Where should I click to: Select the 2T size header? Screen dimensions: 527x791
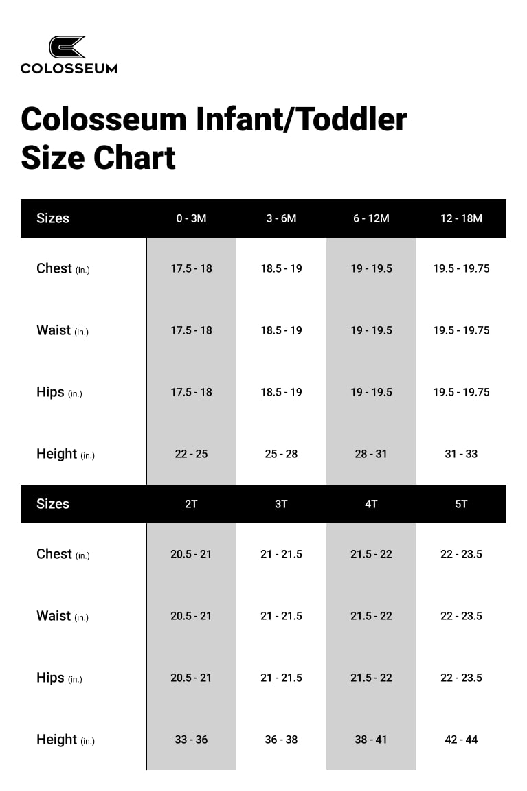click(191, 504)
